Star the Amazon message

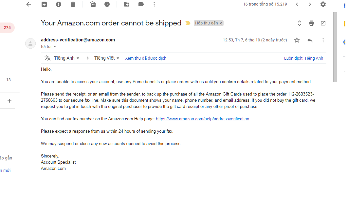[x=297, y=40]
